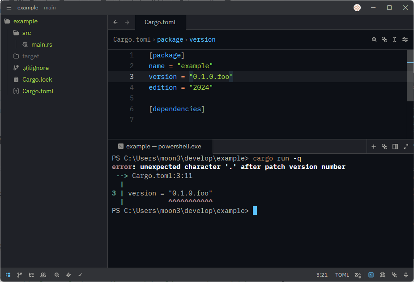Click the "0.1.0.foo" version string in the editor

[211, 77]
